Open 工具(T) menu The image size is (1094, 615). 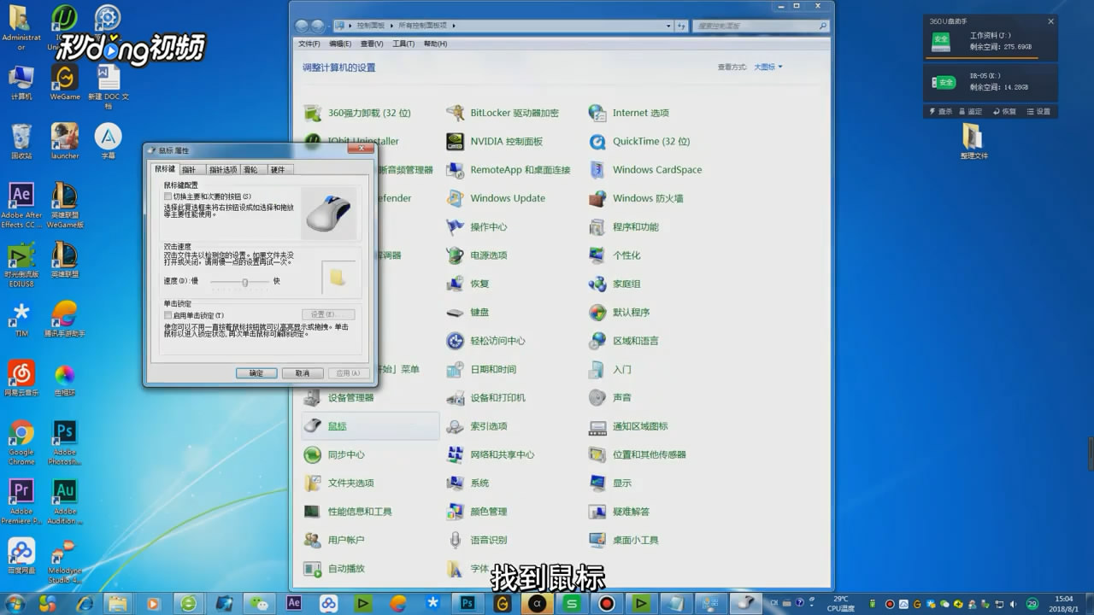pos(403,44)
